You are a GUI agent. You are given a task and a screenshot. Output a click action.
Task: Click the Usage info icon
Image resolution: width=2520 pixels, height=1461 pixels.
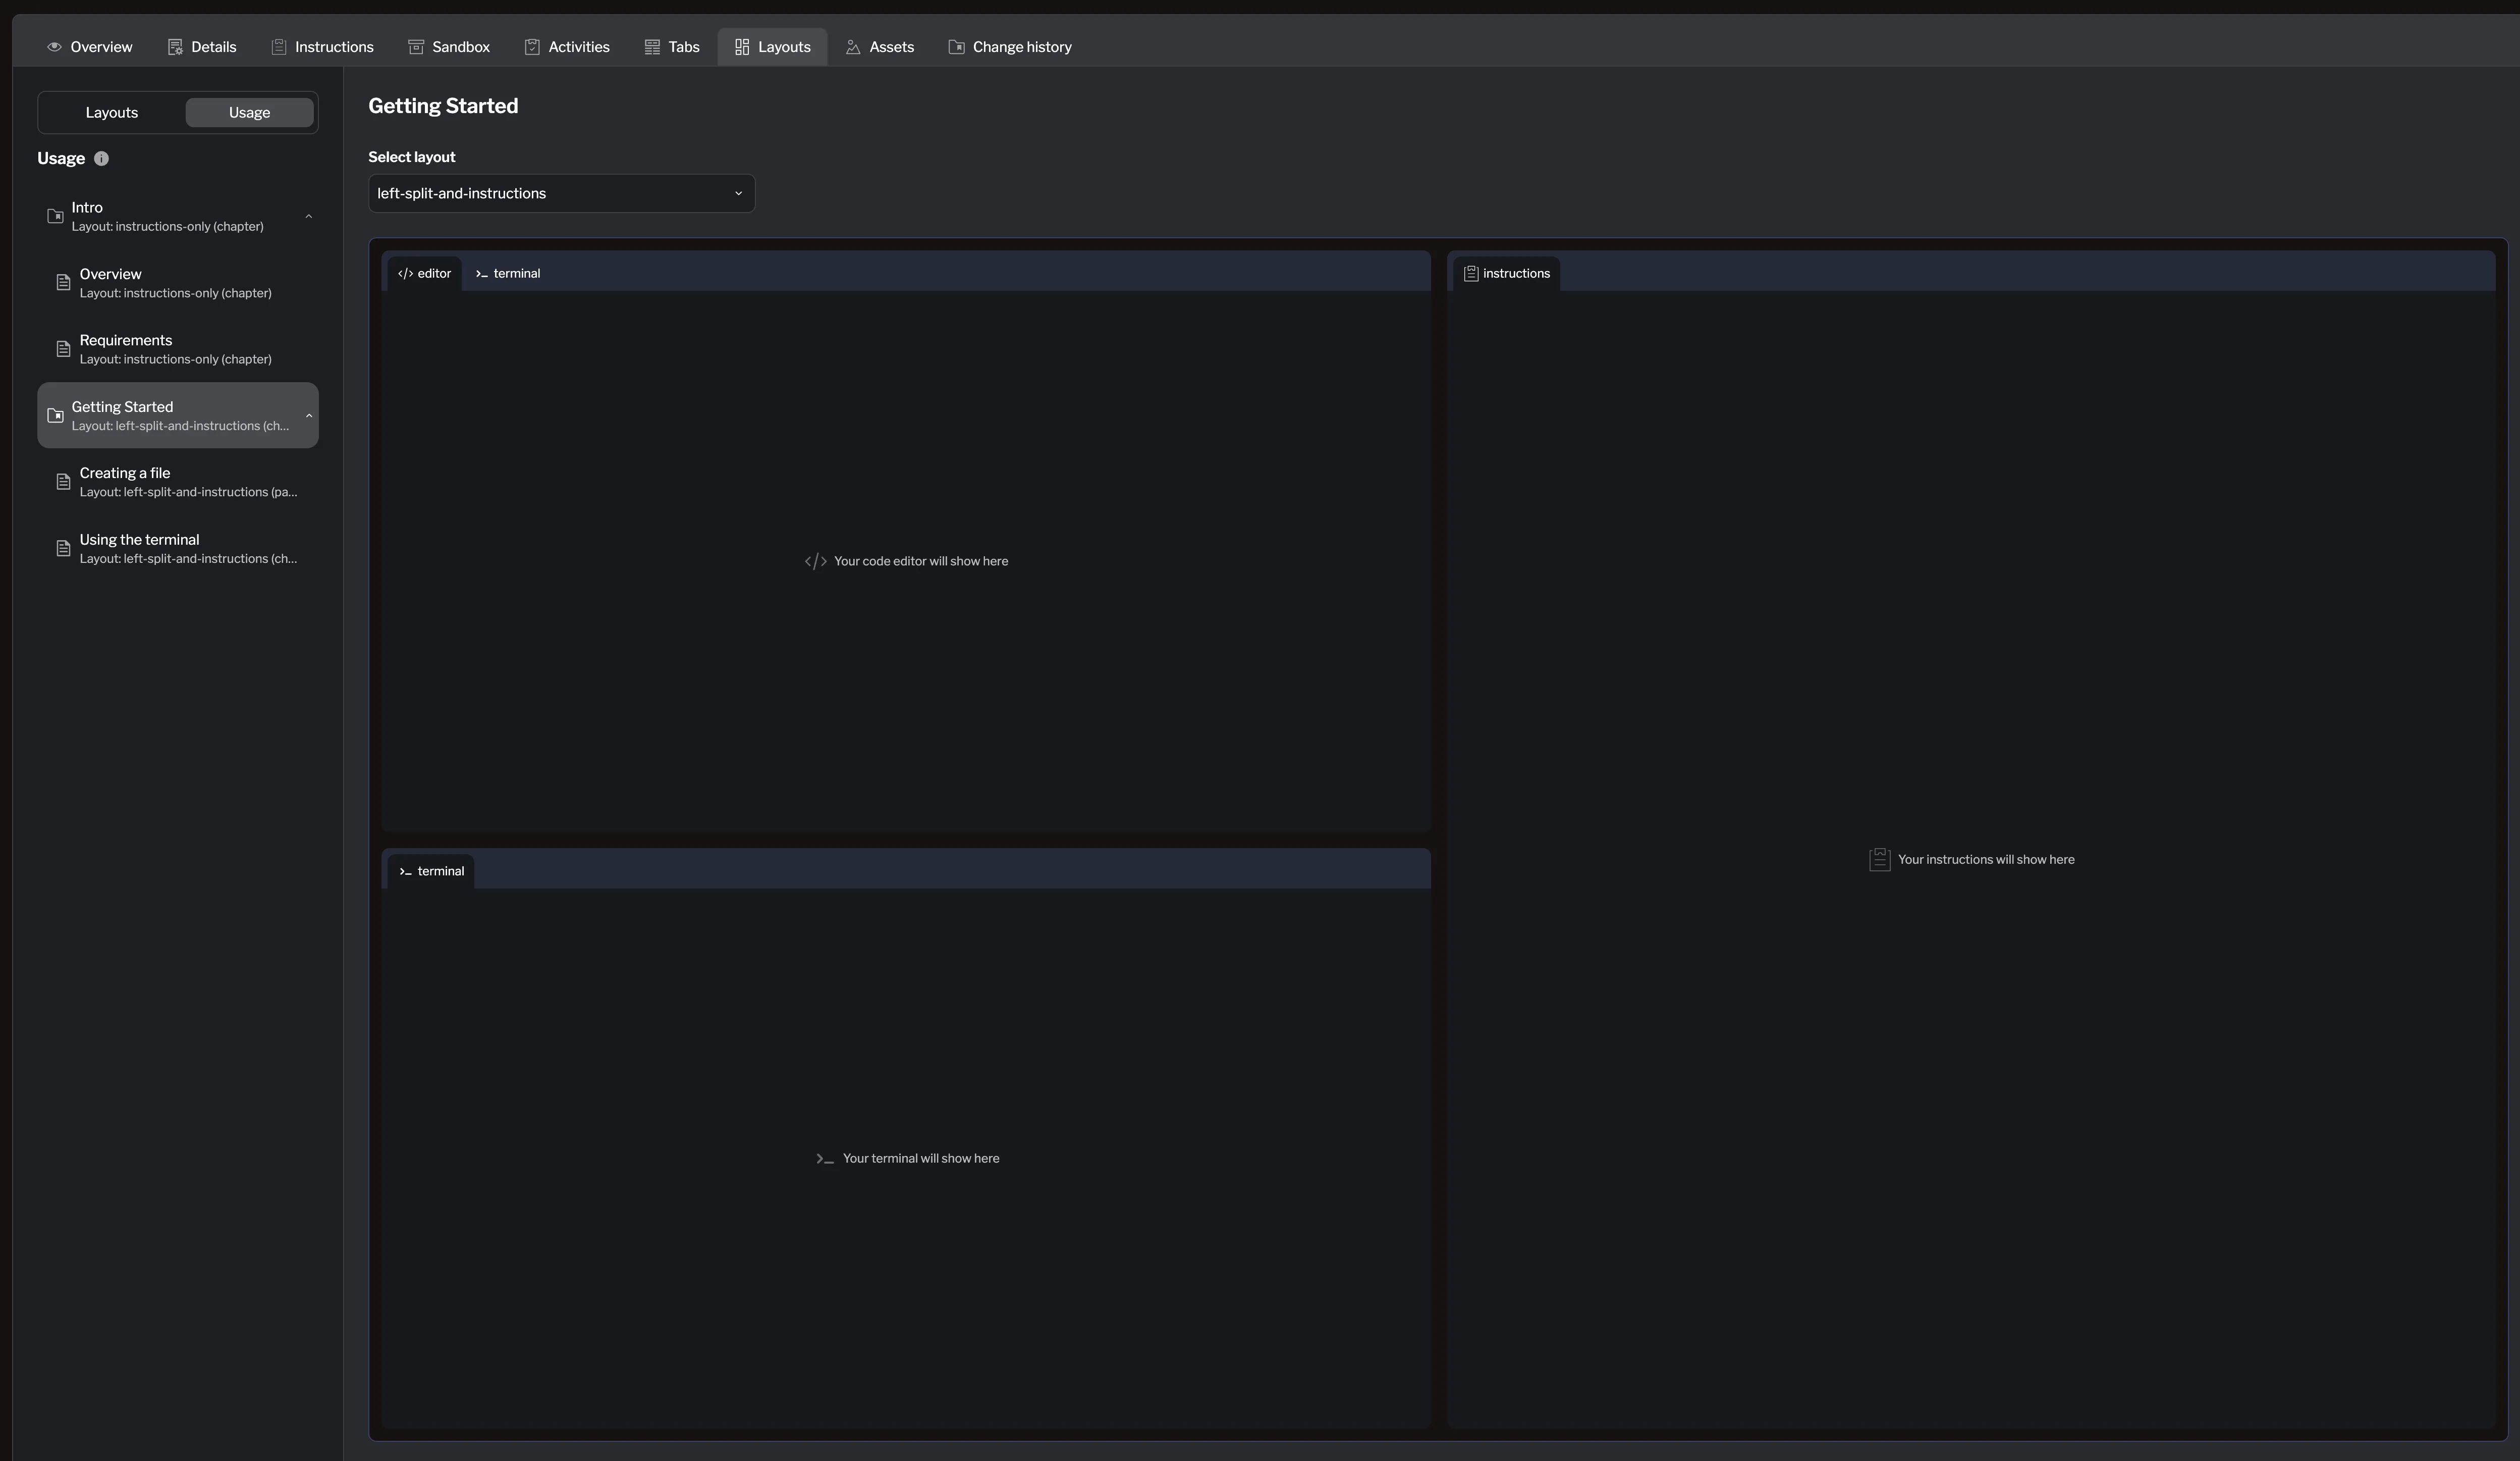[x=101, y=158]
